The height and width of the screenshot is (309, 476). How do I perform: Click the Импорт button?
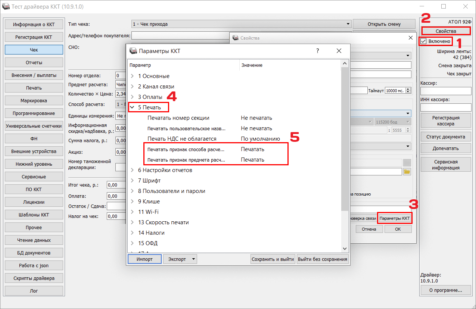(x=144, y=259)
